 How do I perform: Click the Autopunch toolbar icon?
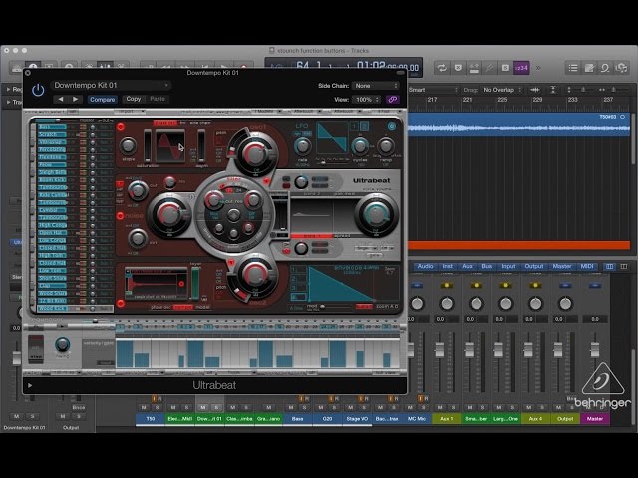tap(474, 68)
